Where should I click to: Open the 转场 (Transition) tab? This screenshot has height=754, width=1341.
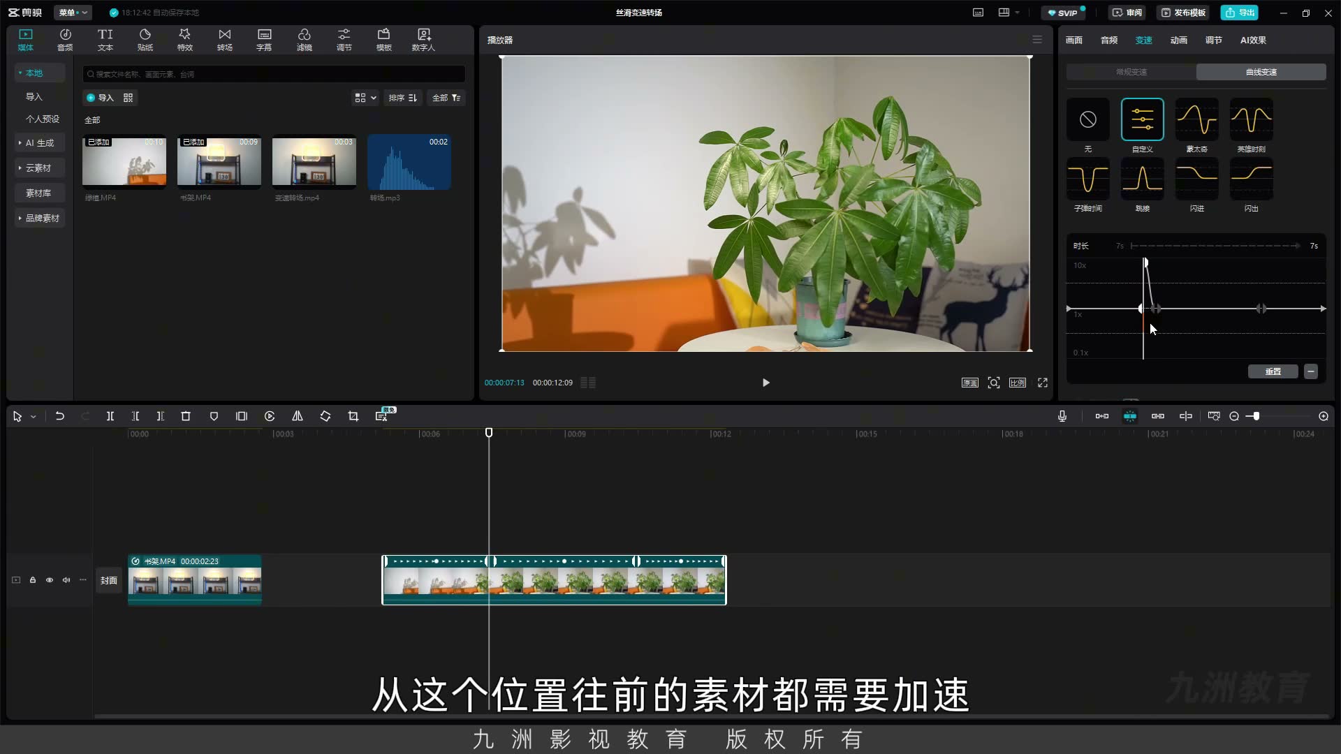225,40
